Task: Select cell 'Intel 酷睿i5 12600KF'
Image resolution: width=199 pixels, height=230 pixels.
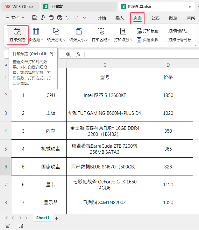Action: (105, 95)
